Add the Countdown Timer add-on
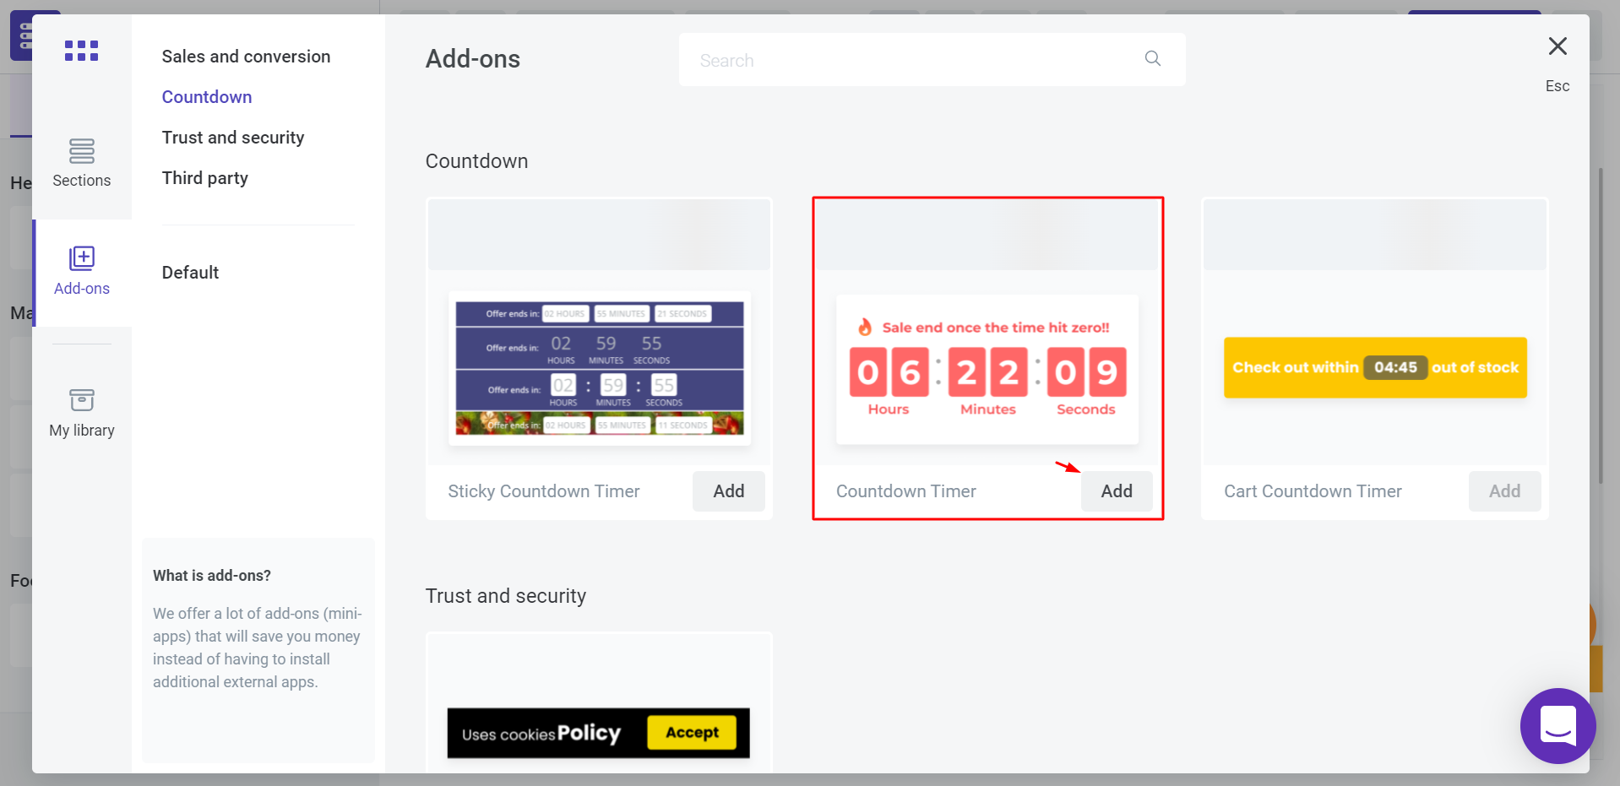1620x786 pixels. (1117, 491)
